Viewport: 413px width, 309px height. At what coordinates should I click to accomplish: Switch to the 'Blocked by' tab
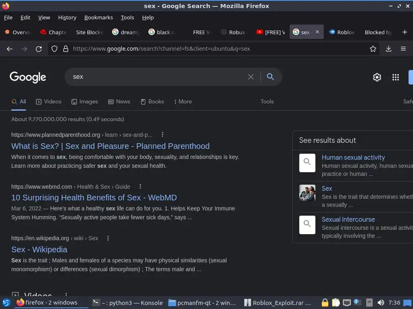pos(378,32)
